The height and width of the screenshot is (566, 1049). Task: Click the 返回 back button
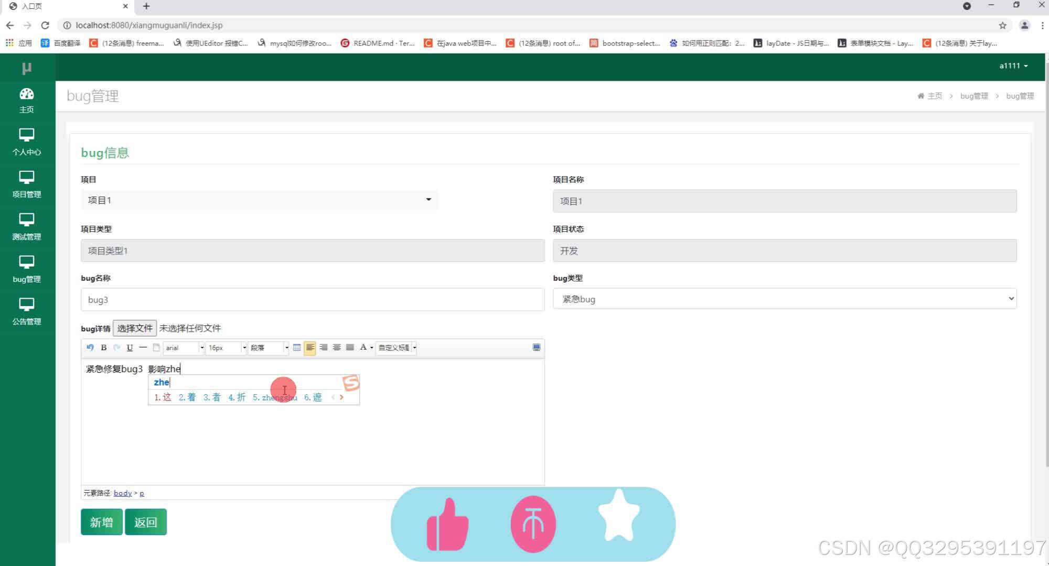(146, 522)
